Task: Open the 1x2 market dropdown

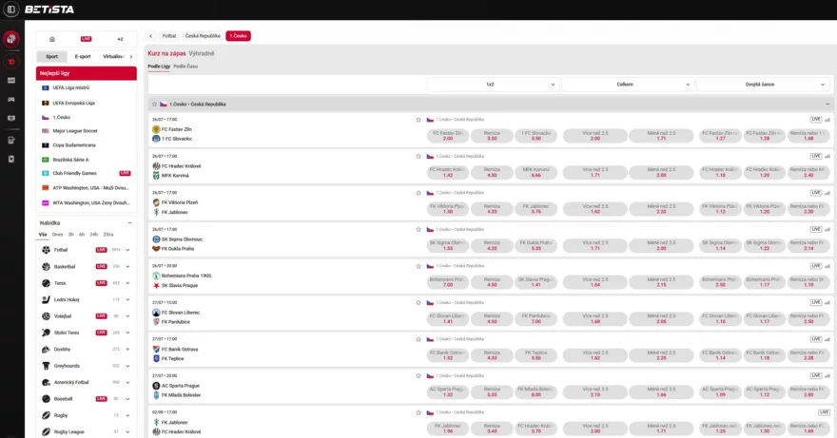Action: pyautogui.click(x=493, y=85)
